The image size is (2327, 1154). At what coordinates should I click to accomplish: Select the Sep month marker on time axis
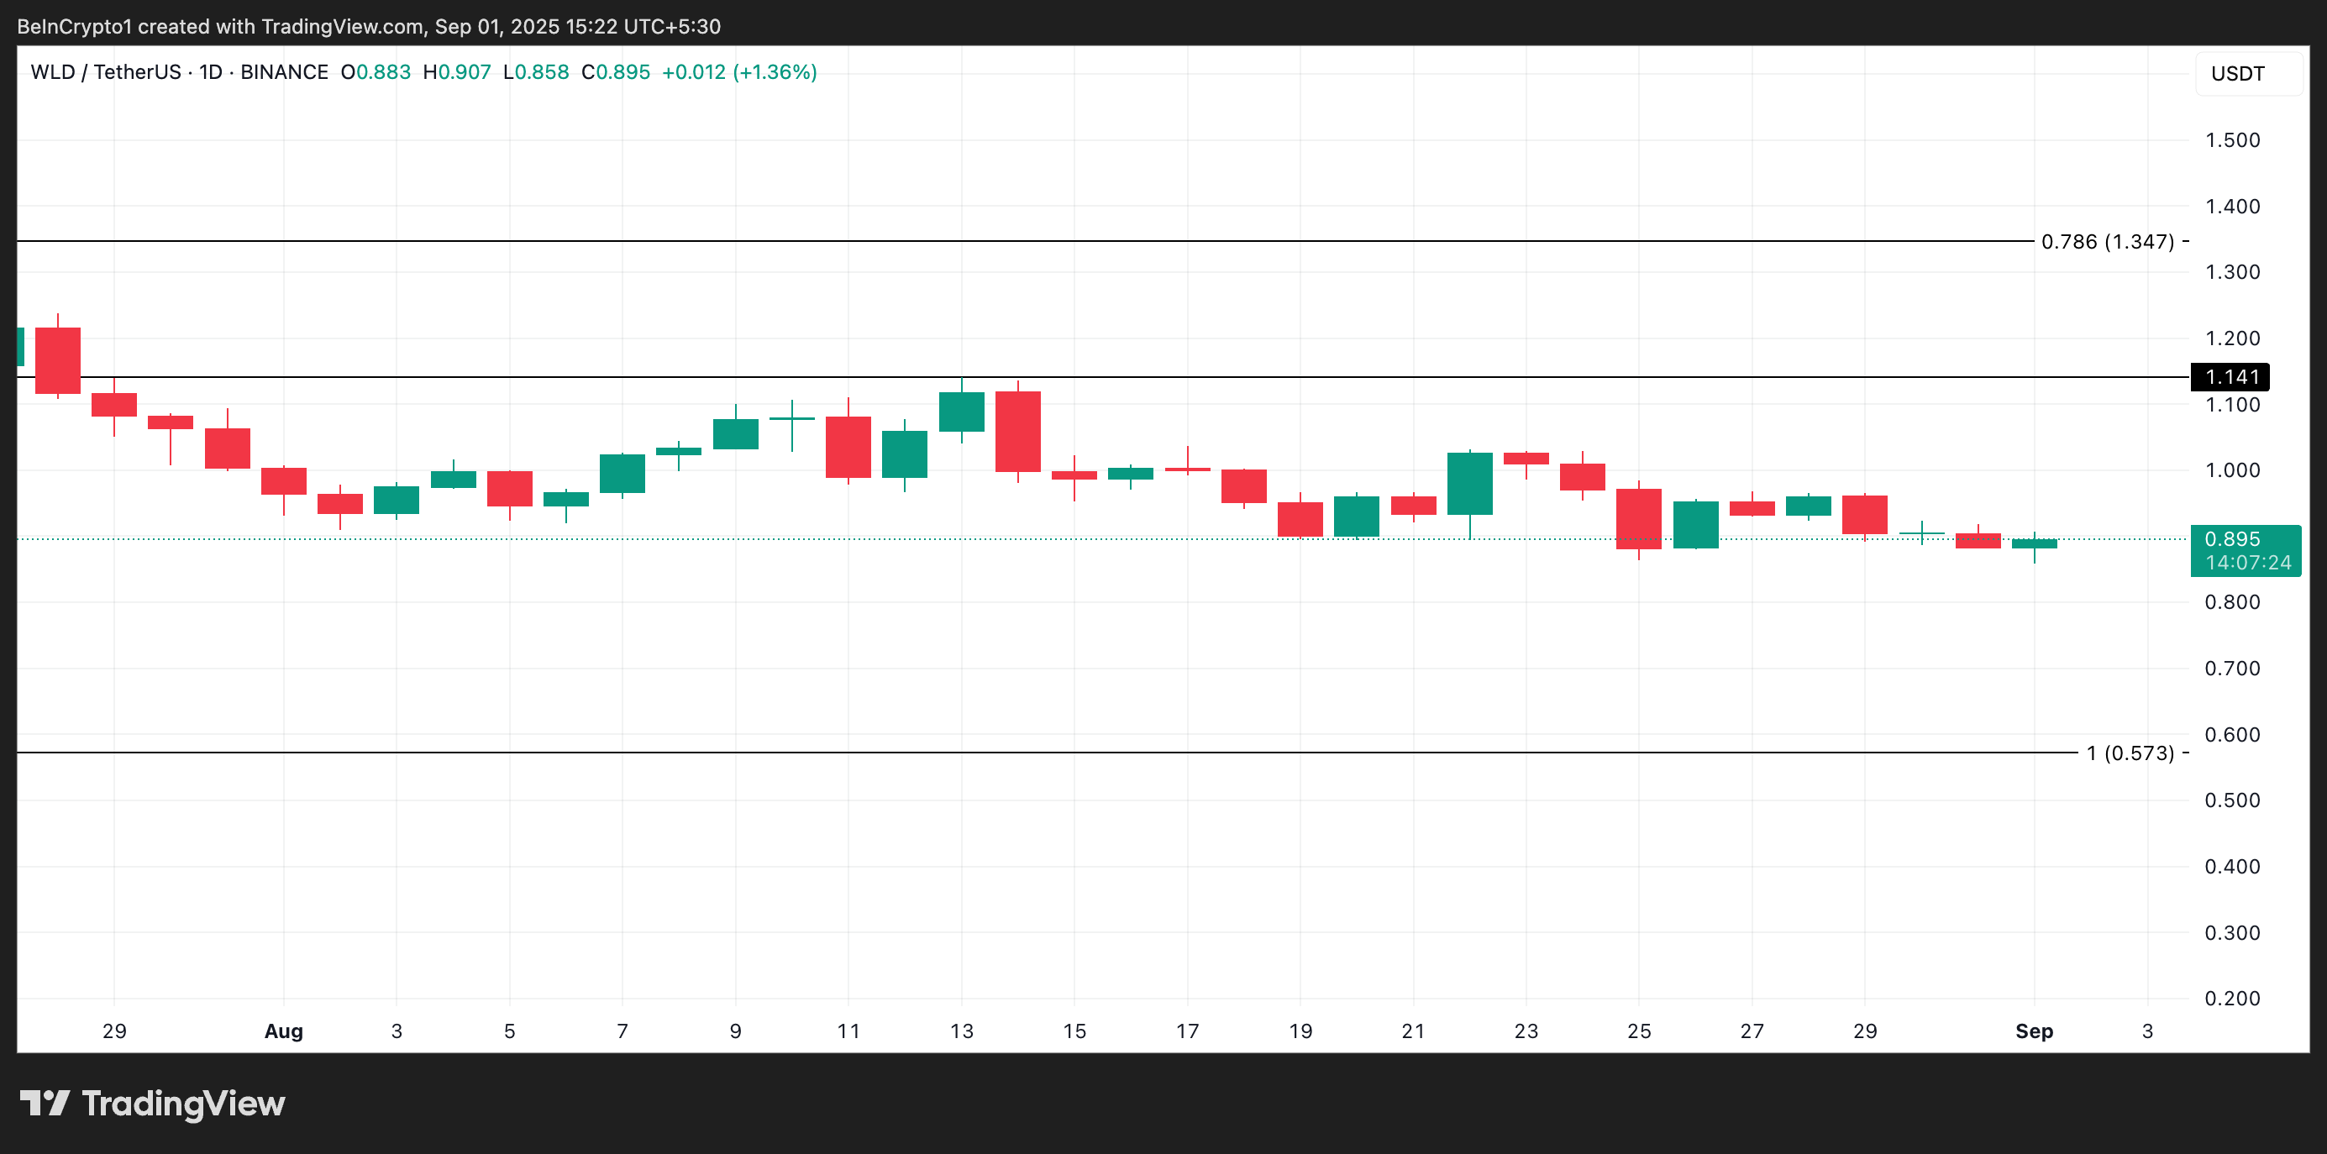(2034, 1031)
